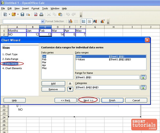Image resolution: width=160 pixels, height=133 pixels.
Task: Open the Insert menu
Action: pyautogui.click(x=26, y=9)
